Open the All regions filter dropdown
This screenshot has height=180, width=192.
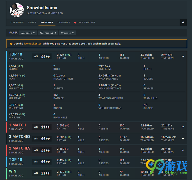pyautogui.click(x=48, y=33)
